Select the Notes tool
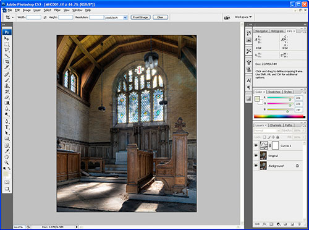The height and width of the screenshot is (230, 309). coord(7,145)
